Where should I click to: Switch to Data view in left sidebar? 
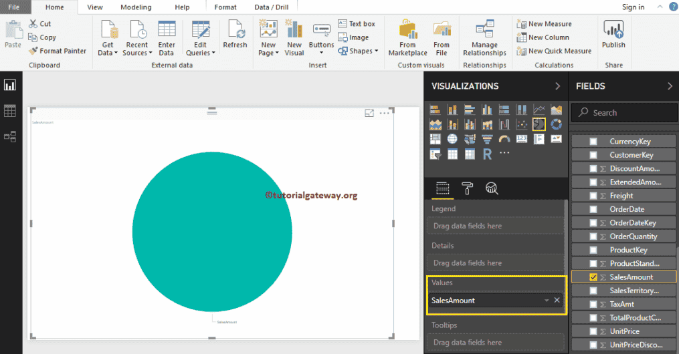(10, 111)
